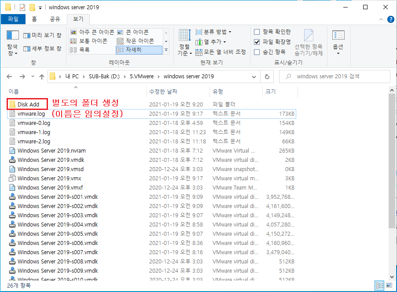
Task: Enable item check boxes (항목 확인란)
Action: point(257,32)
